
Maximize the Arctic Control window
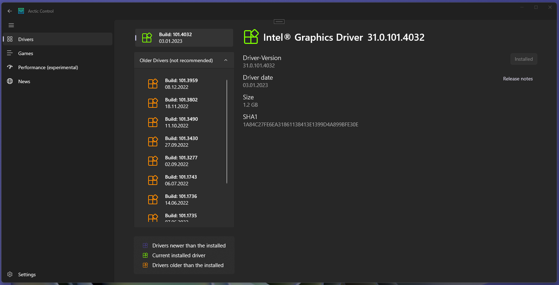(536, 7)
